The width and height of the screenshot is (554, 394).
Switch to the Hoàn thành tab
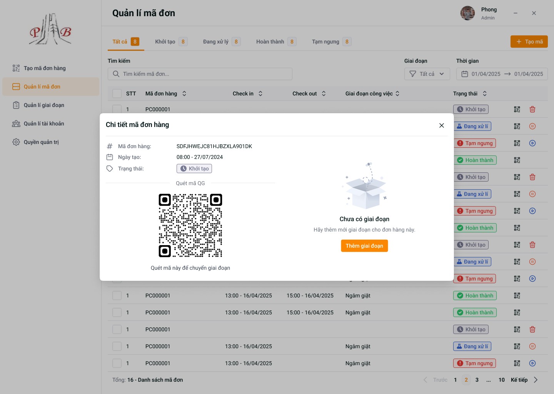click(x=276, y=42)
